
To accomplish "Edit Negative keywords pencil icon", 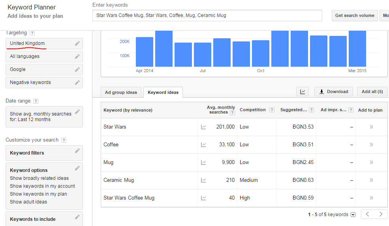I will click(77, 82).
